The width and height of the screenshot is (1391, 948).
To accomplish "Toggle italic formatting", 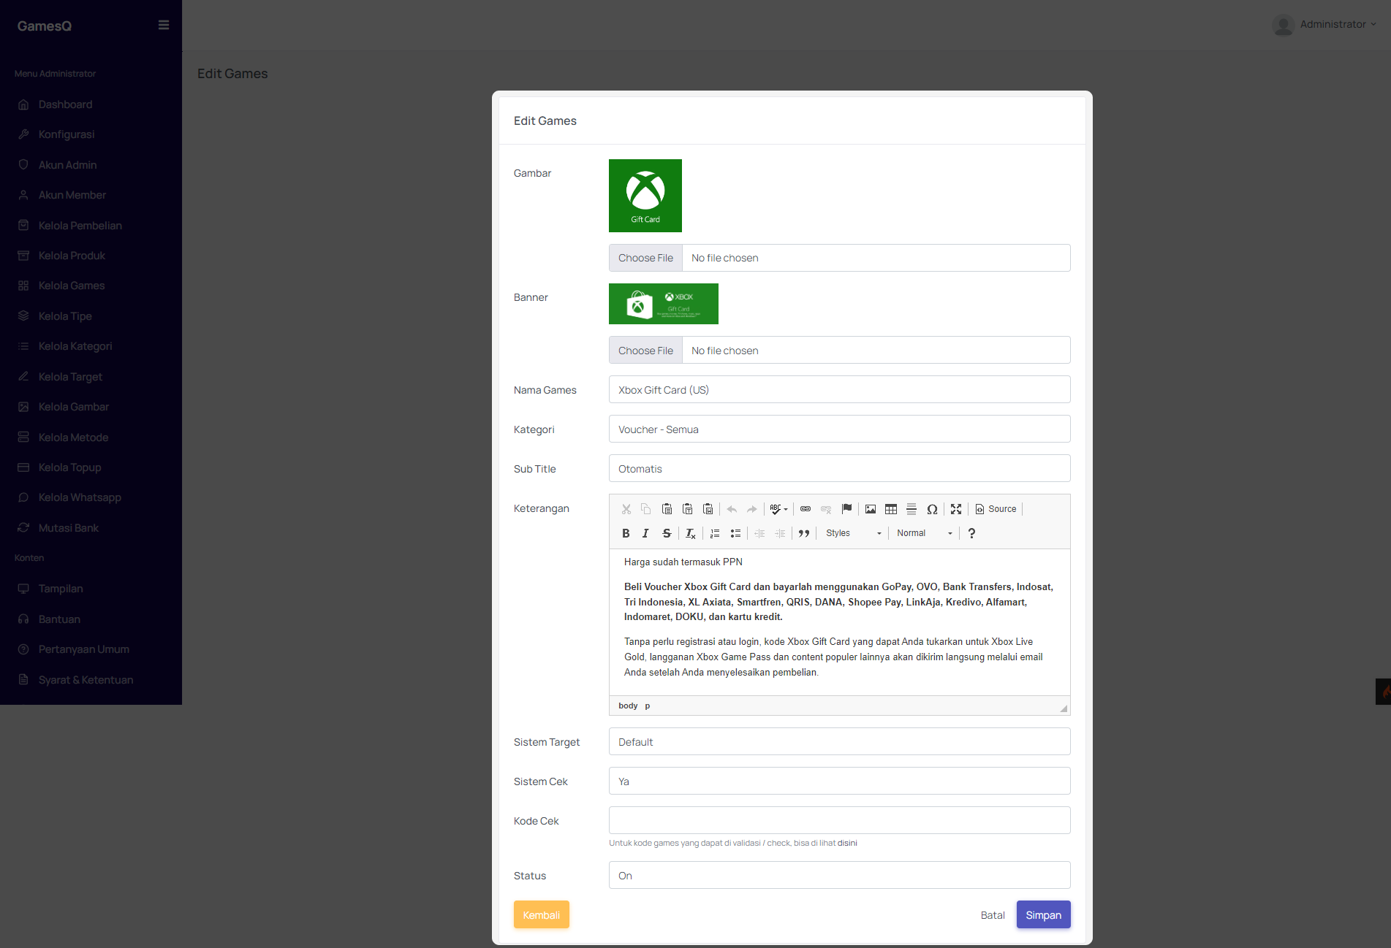I will point(646,533).
